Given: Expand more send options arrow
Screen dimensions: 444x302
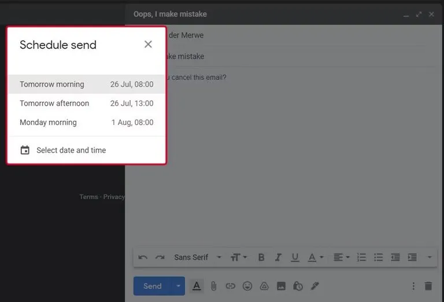Looking at the screenshot, I should pos(179,286).
